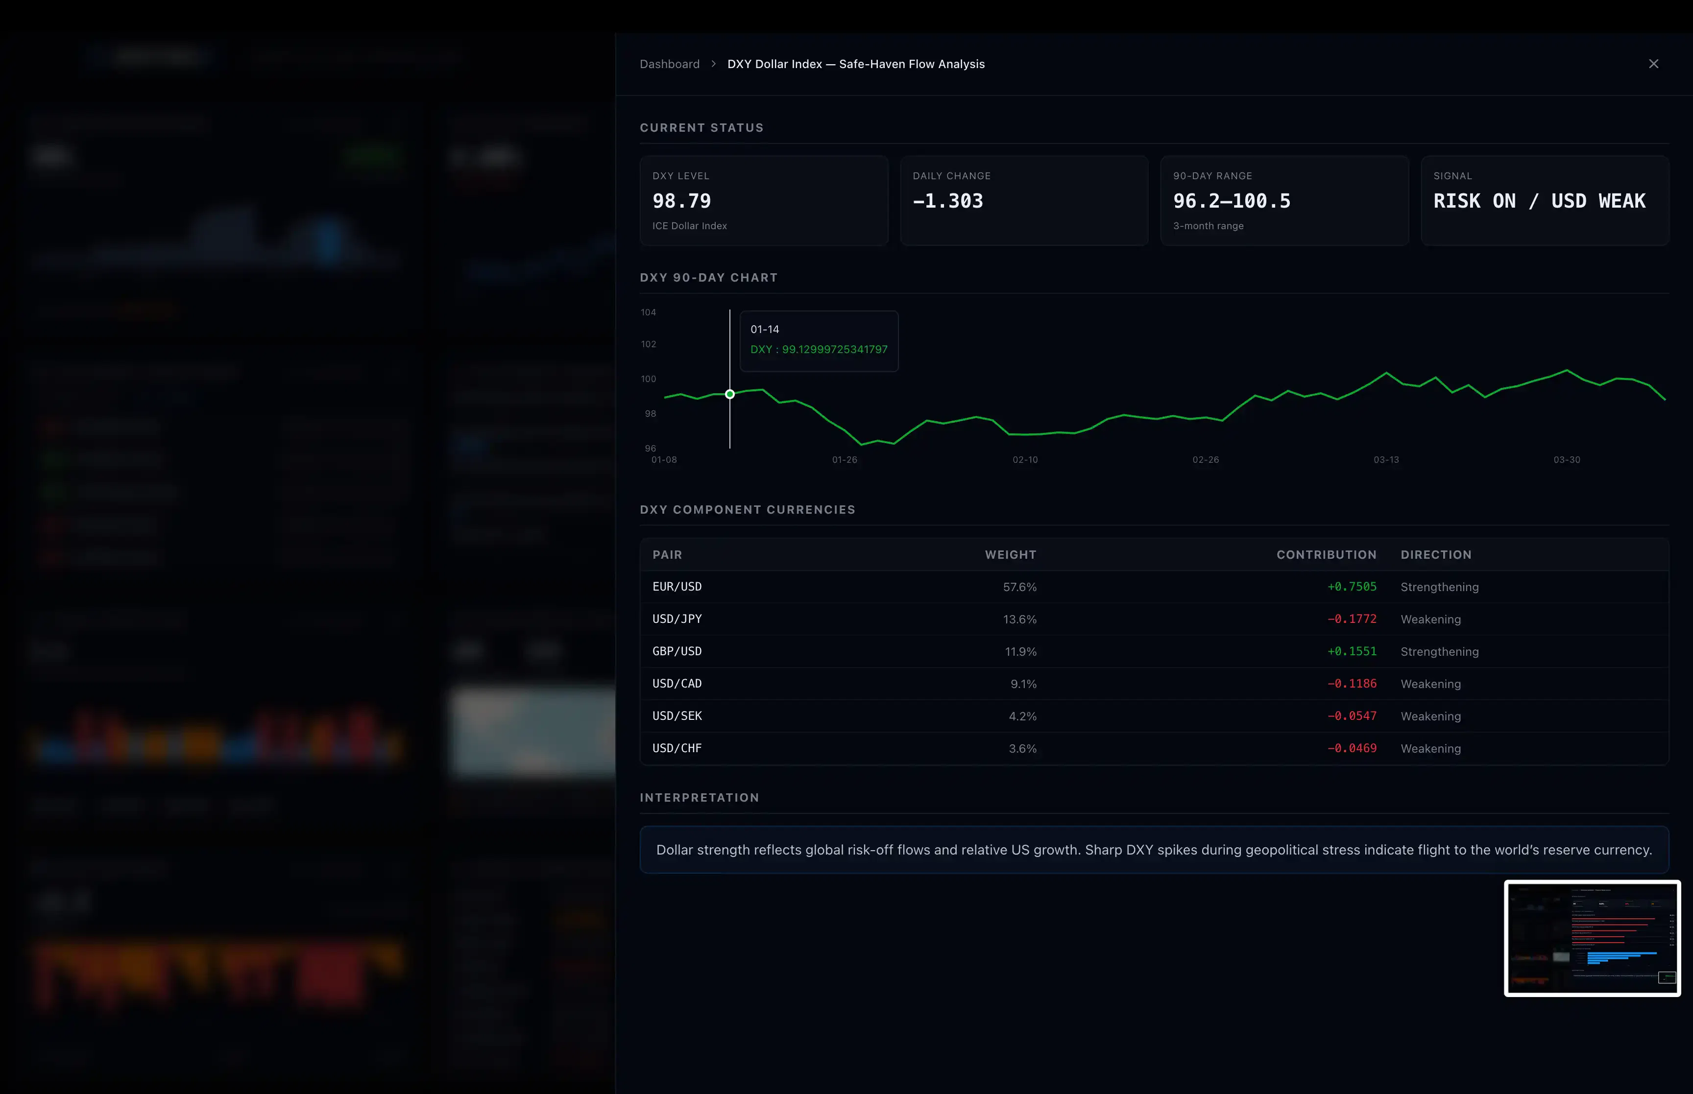Click the DXY 90-DAY CHART section heading

pyautogui.click(x=708, y=278)
